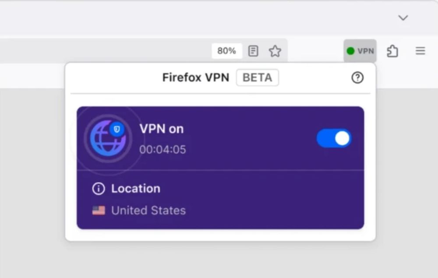This screenshot has width=438, height=278.
Task: Reset the 80% zoom level indicator
Action: [x=226, y=51]
